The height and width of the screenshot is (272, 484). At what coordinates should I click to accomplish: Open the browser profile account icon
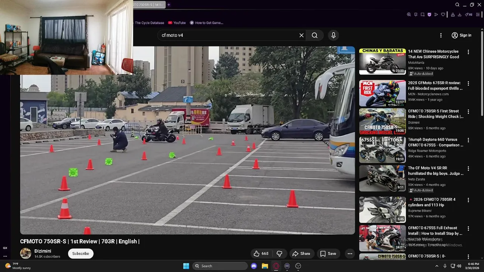(453, 14)
